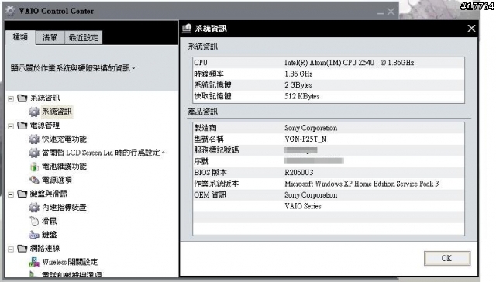The width and height of the screenshot is (496, 282).
Task: Click the 服務標記號碼 row label
Action: pyautogui.click(x=216, y=150)
